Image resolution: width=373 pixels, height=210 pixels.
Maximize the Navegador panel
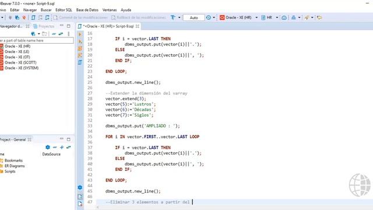tap(69, 26)
